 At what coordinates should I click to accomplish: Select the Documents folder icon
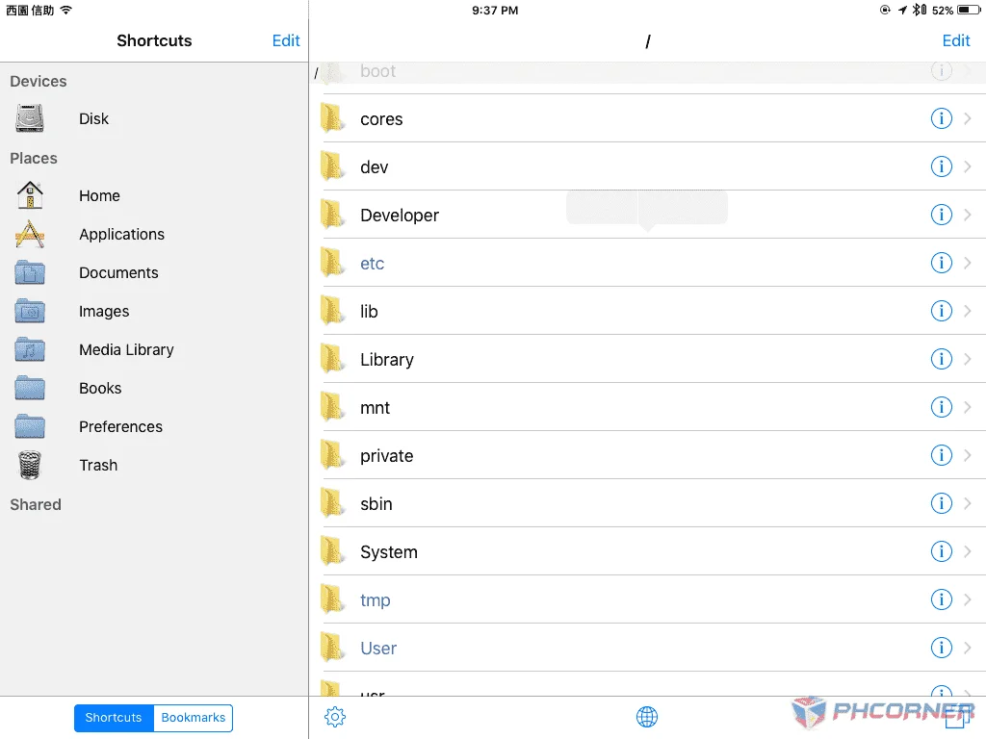pos(30,272)
